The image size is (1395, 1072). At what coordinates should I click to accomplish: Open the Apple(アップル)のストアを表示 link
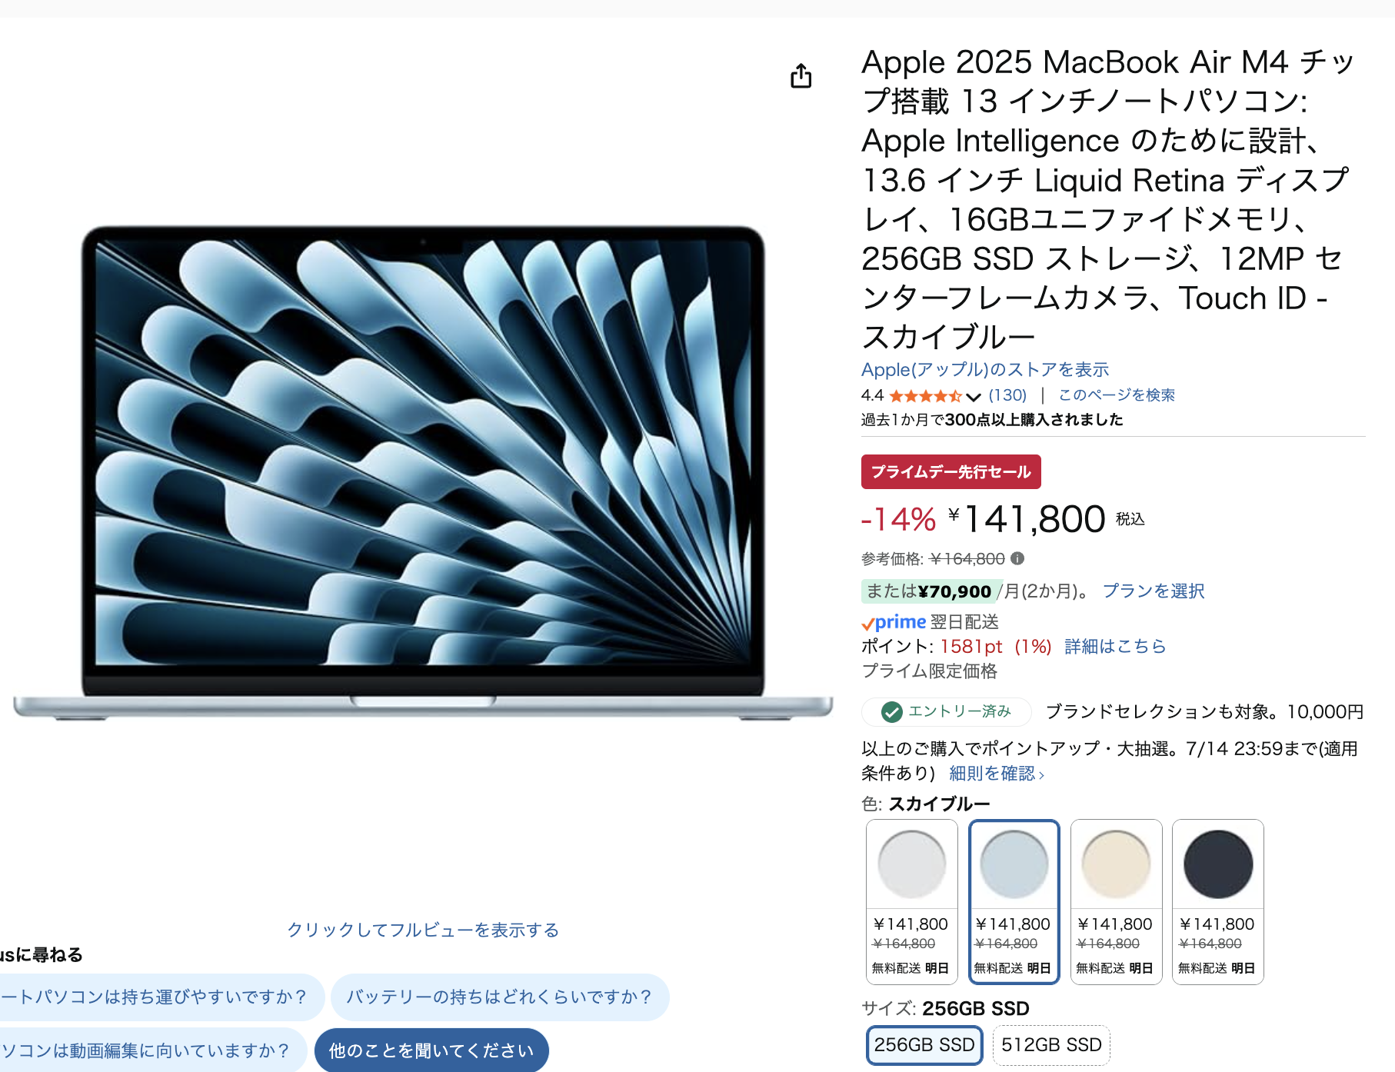coord(985,370)
